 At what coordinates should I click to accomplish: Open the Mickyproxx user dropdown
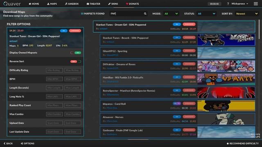coord(240,4)
